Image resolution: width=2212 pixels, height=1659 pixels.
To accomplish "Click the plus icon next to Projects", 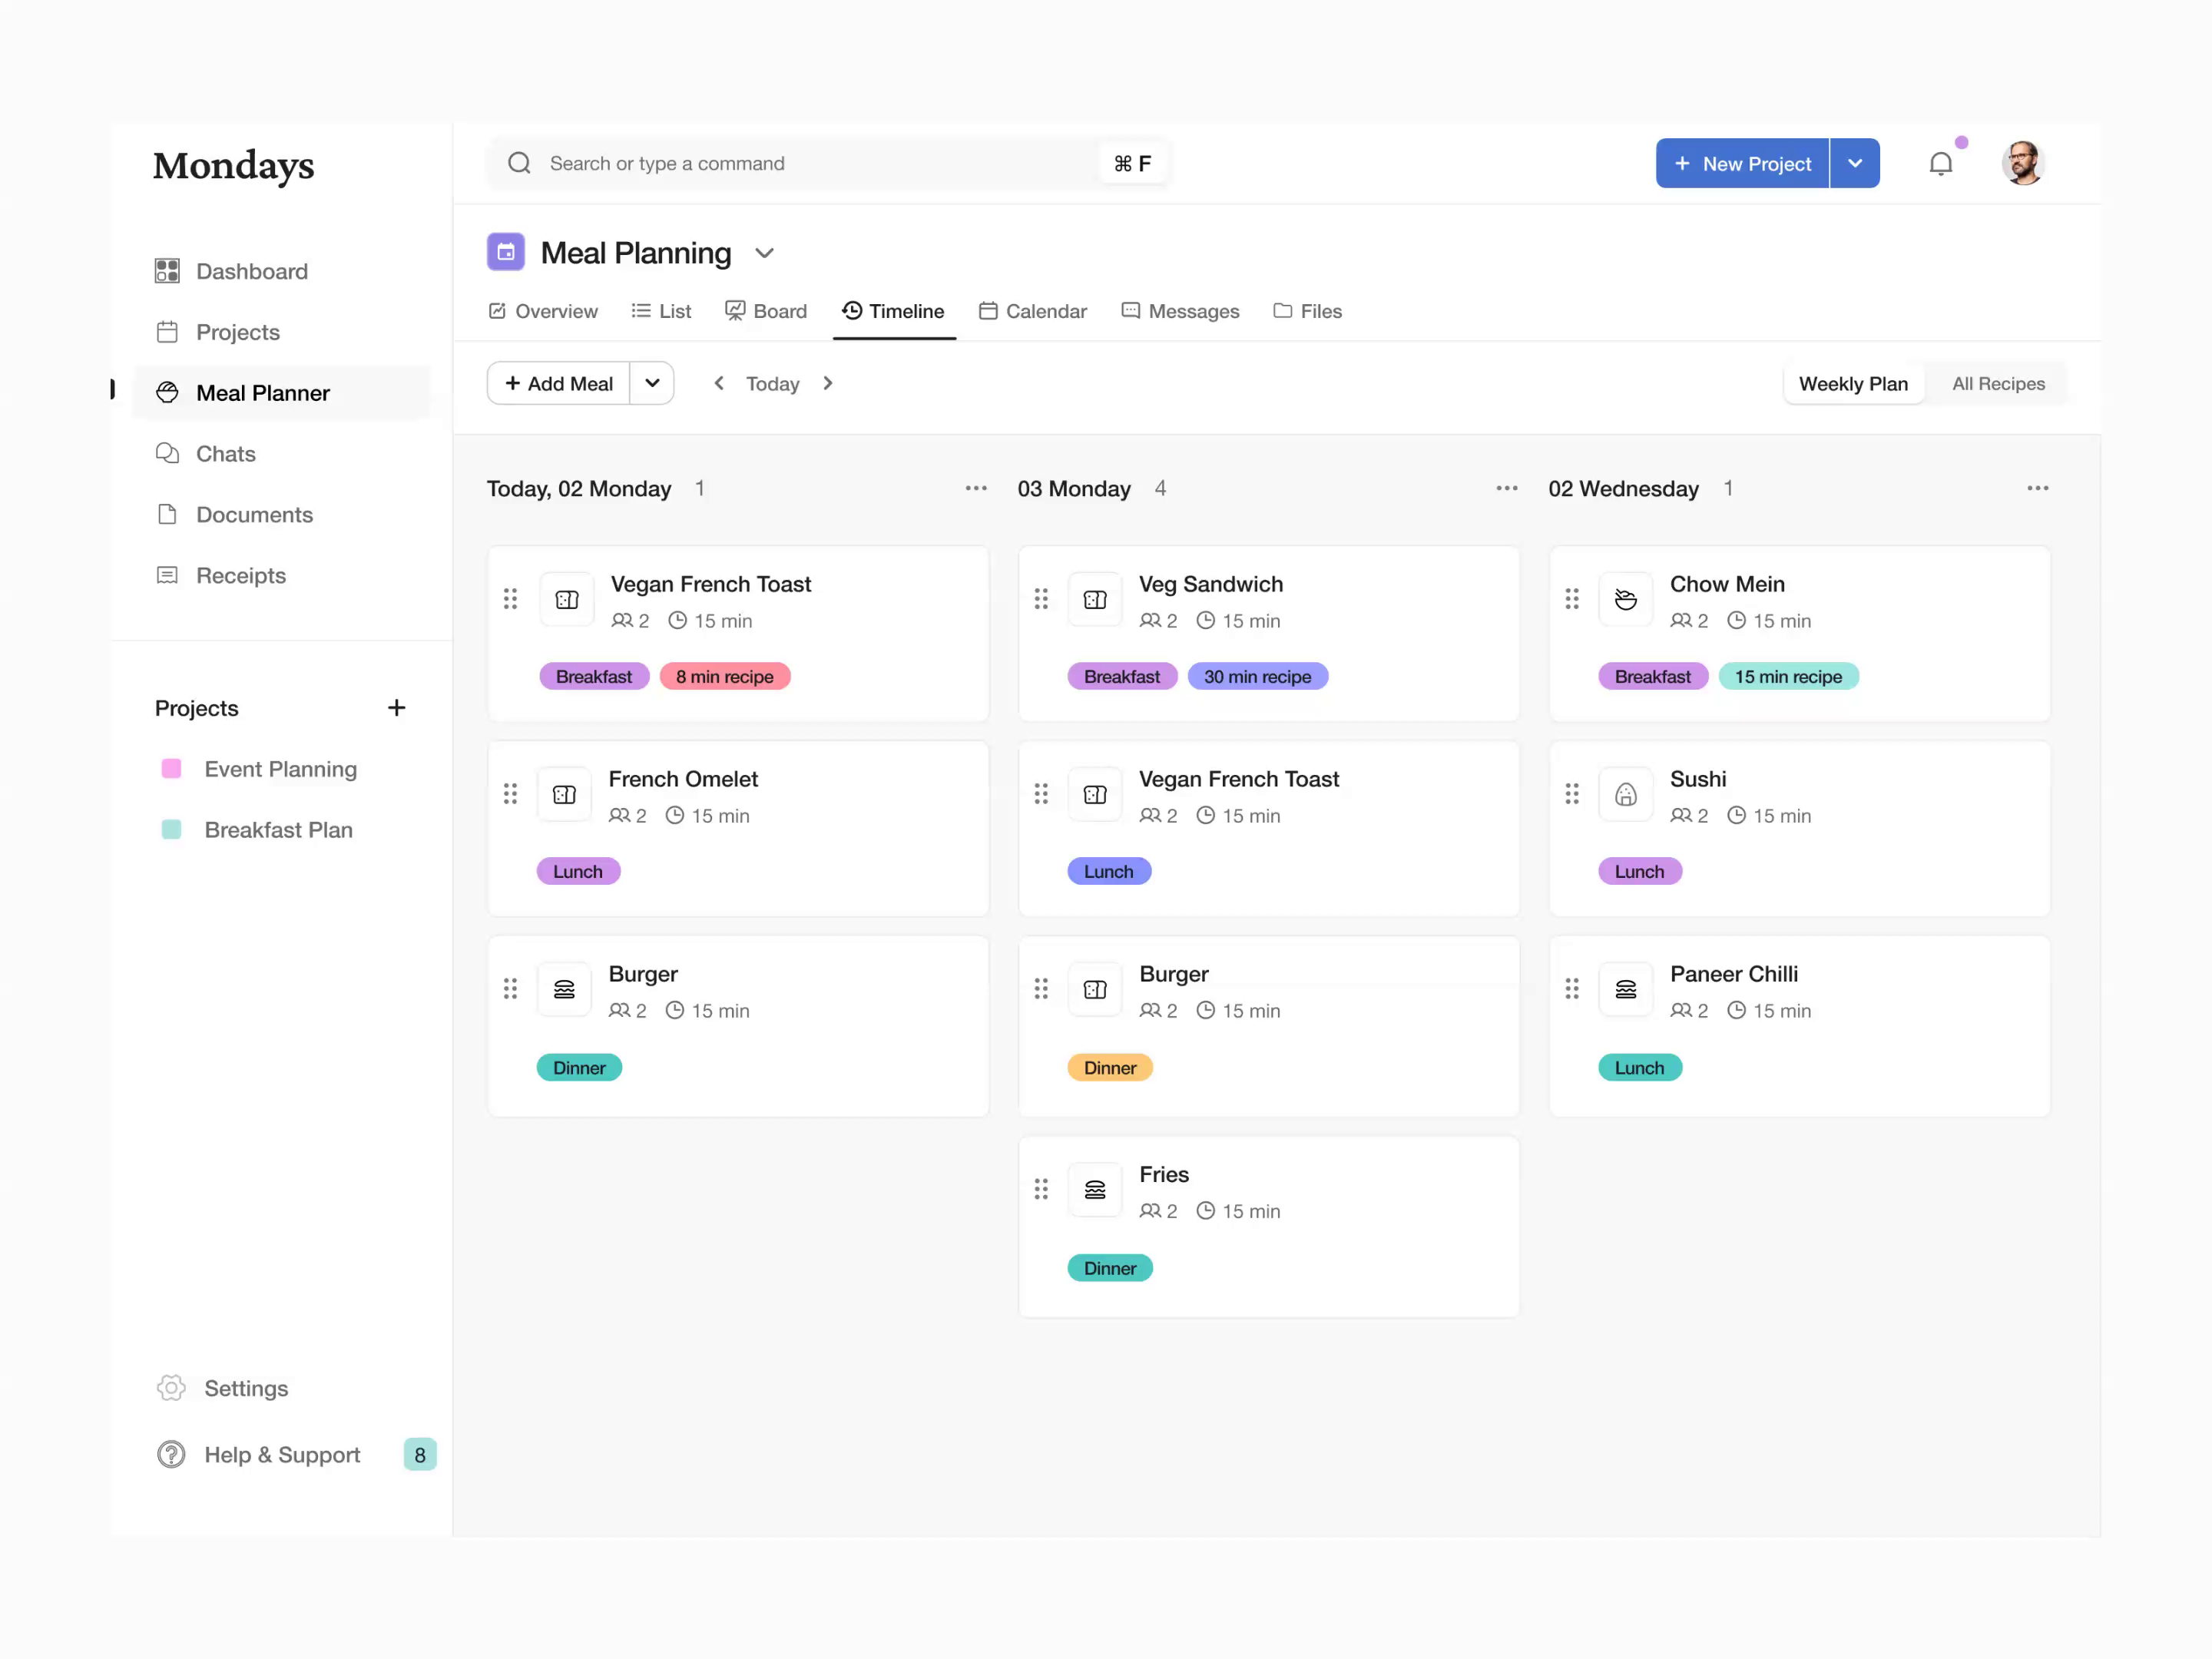I will click(x=397, y=708).
